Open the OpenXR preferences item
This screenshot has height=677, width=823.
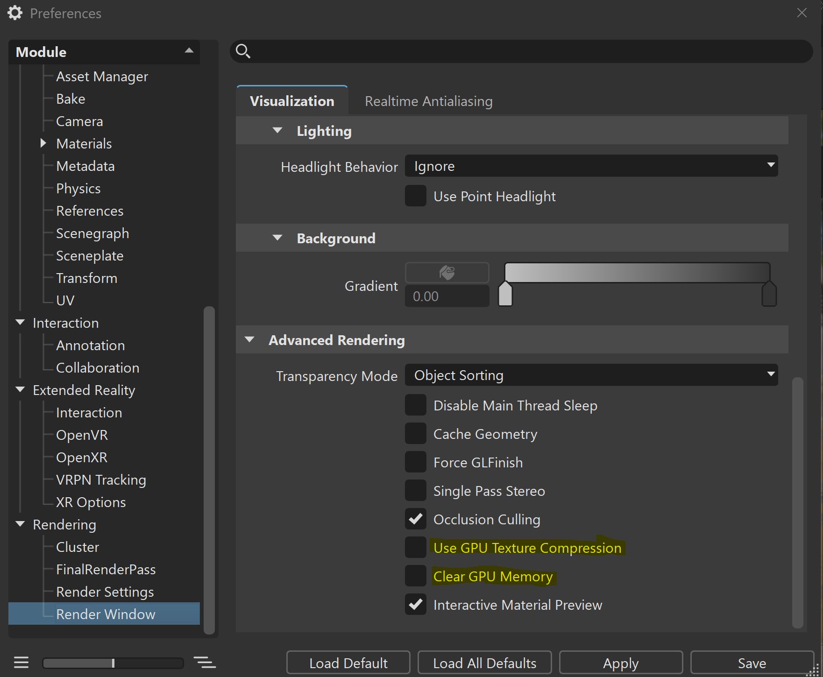(82, 457)
